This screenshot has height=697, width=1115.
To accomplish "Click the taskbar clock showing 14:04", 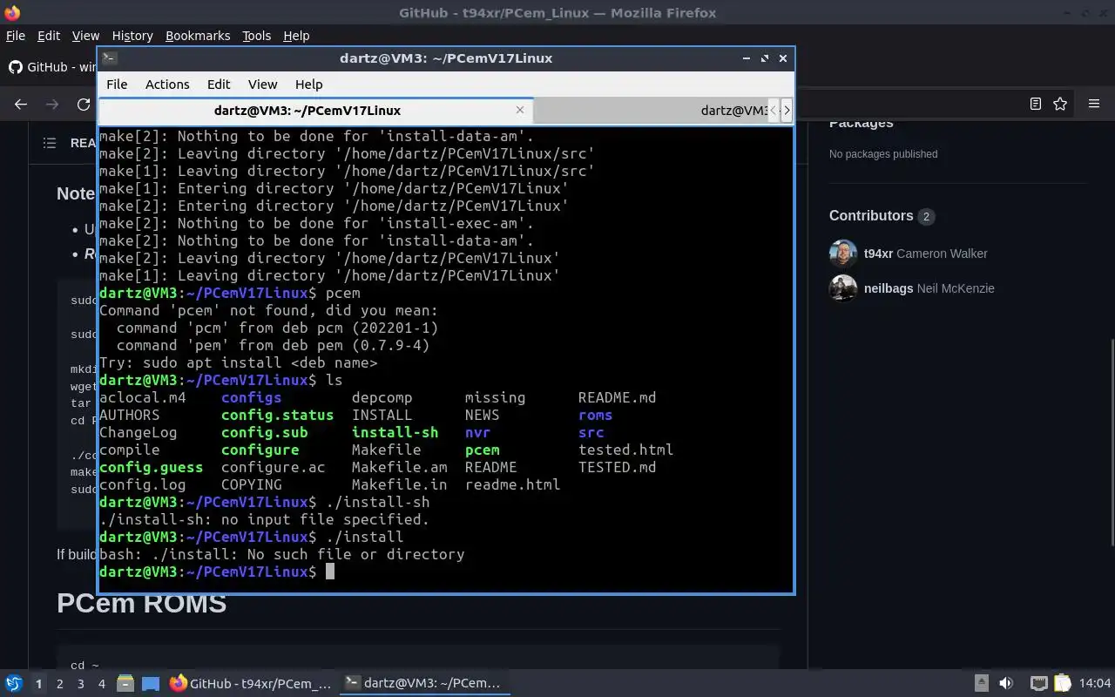I will point(1095,684).
